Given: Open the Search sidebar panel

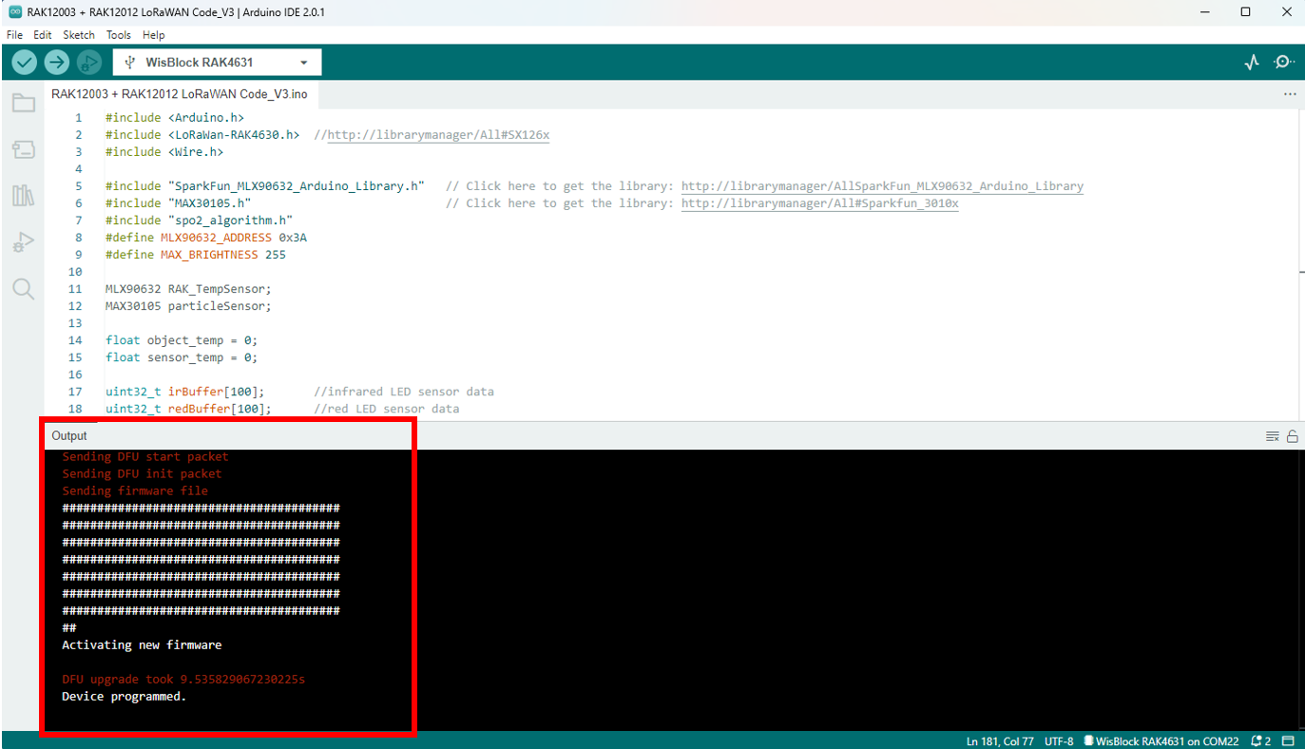Looking at the screenshot, I should point(24,289).
